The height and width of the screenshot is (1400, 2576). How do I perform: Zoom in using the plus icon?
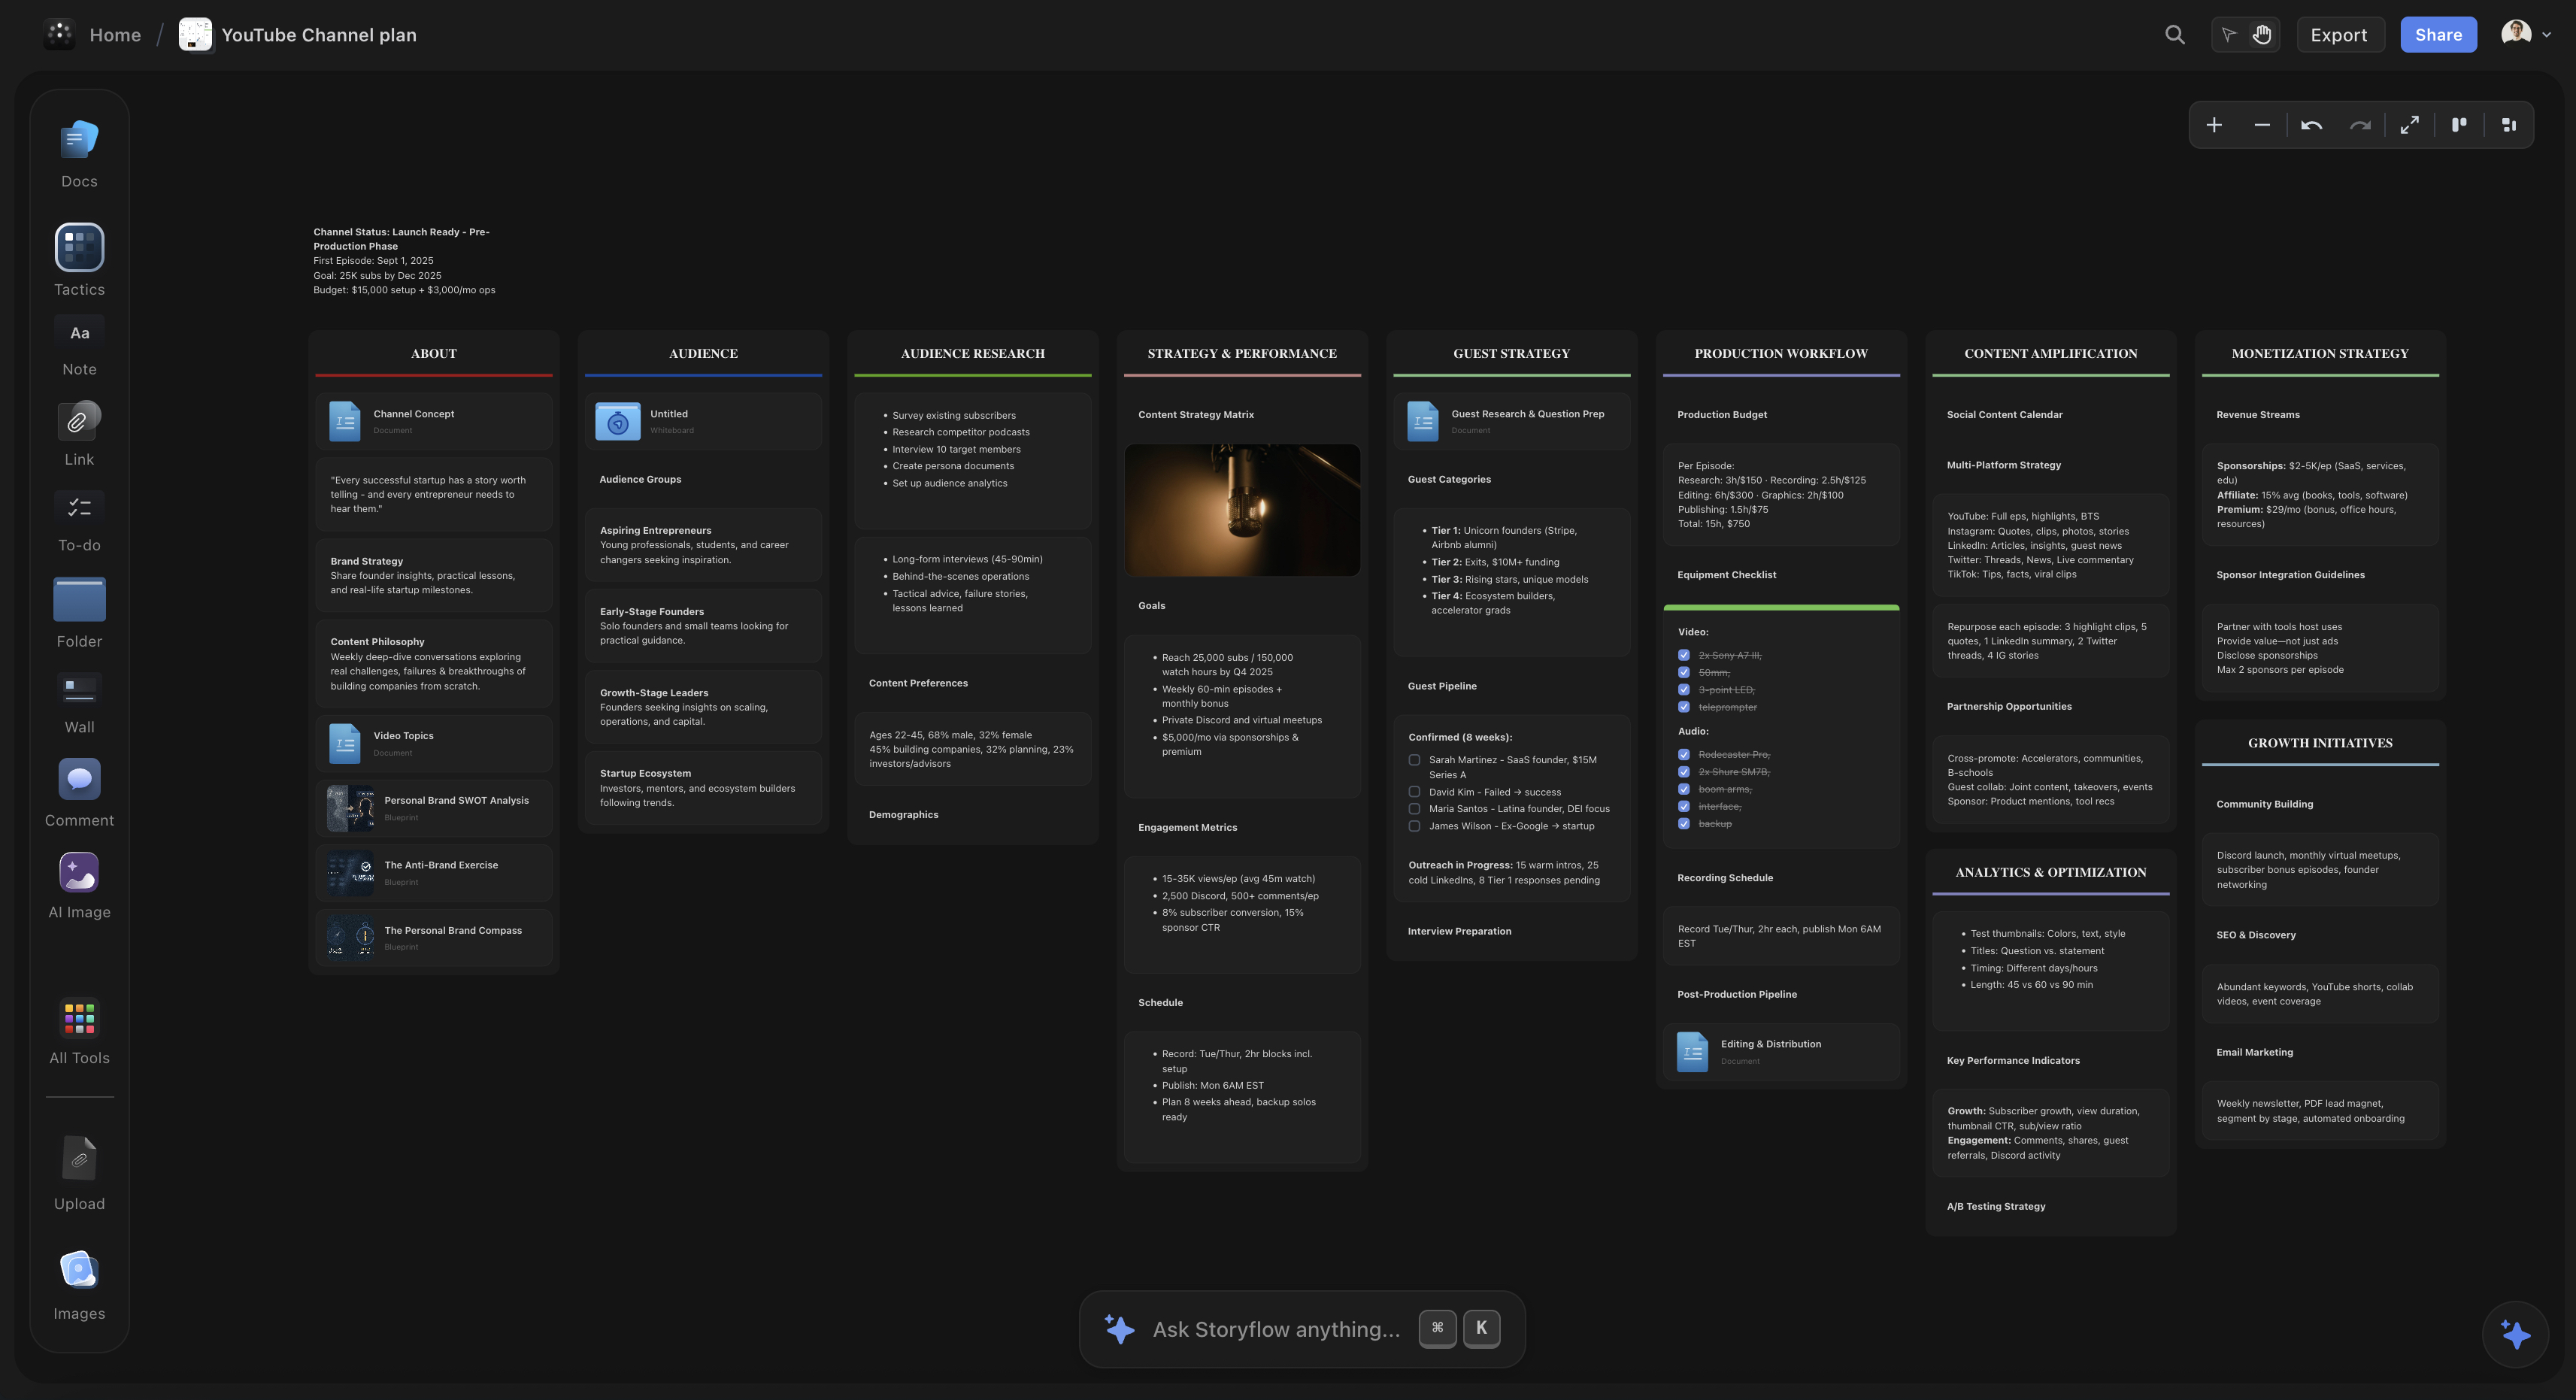pyautogui.click(x=2214, y=124)
